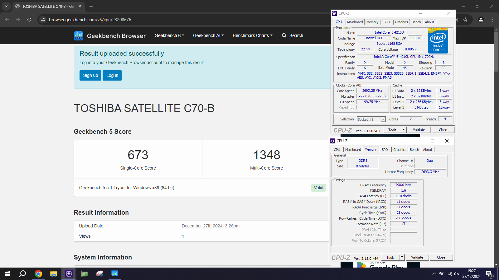This screenshot has width=499, height=280.
Task: Click Close button in upper CPU-Z window
Action: 443,130
